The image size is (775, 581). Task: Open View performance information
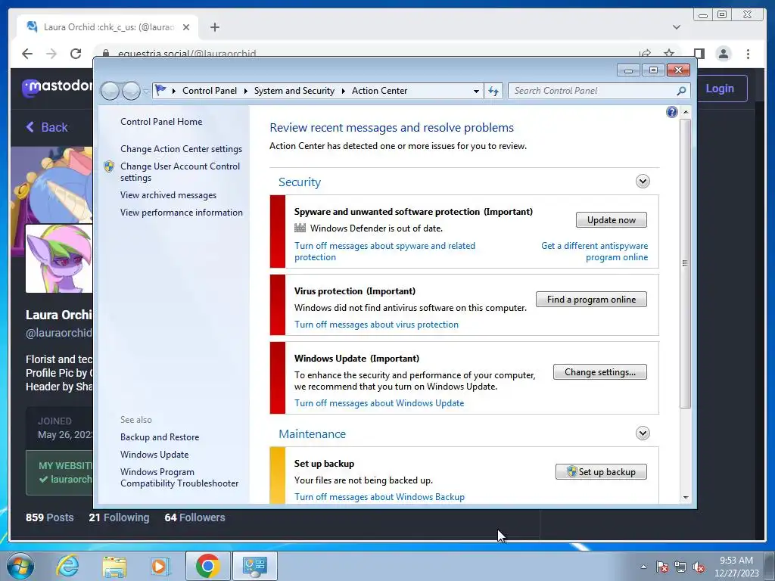(182, 213)
